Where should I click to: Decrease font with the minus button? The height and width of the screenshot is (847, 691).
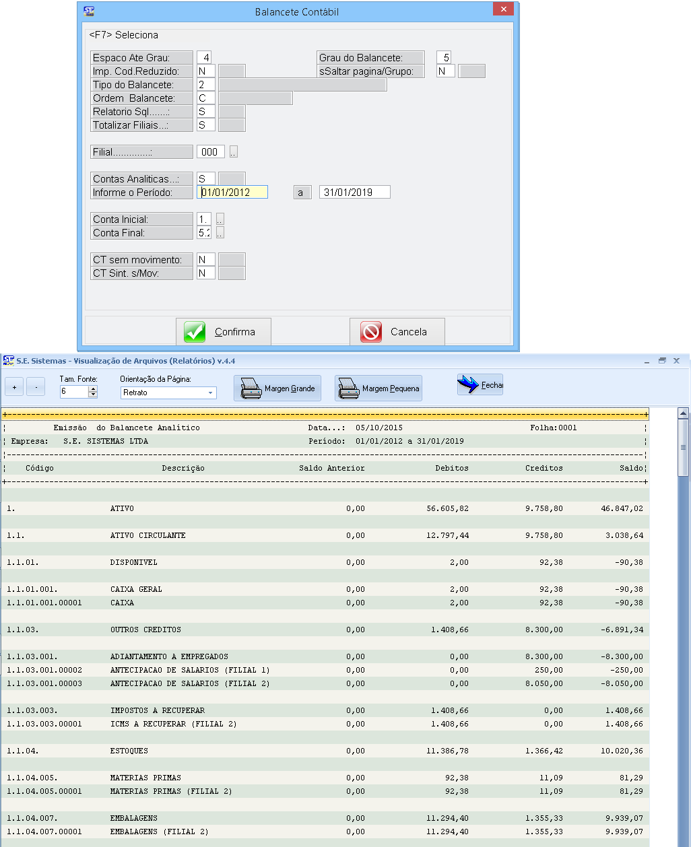pyautogui.click(x=36, y=387)
